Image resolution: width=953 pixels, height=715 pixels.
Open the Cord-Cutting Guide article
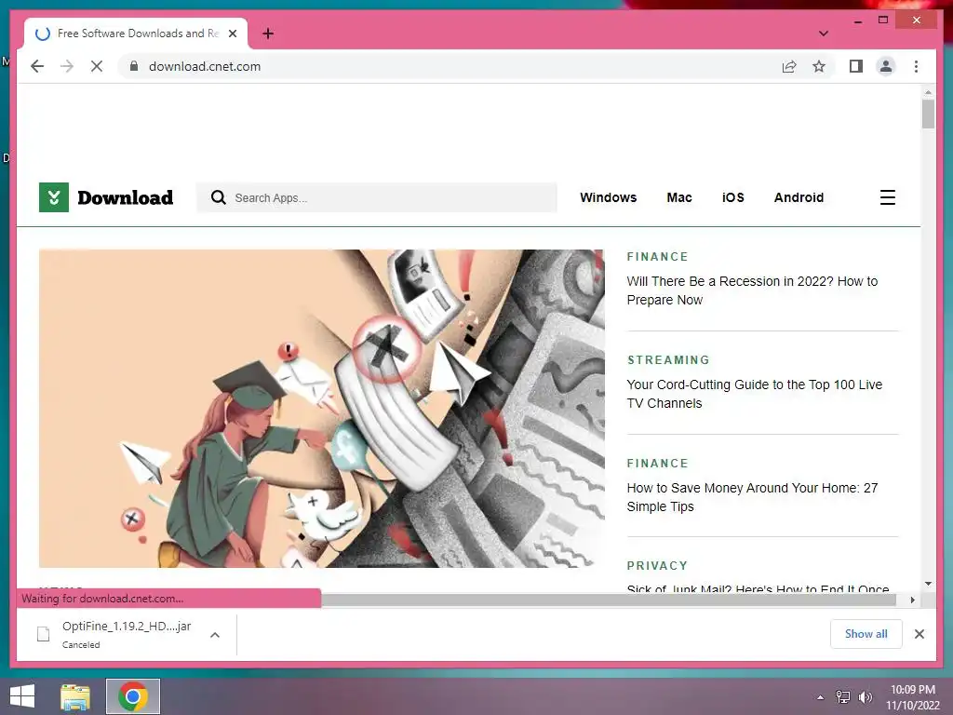click(754, 394)
